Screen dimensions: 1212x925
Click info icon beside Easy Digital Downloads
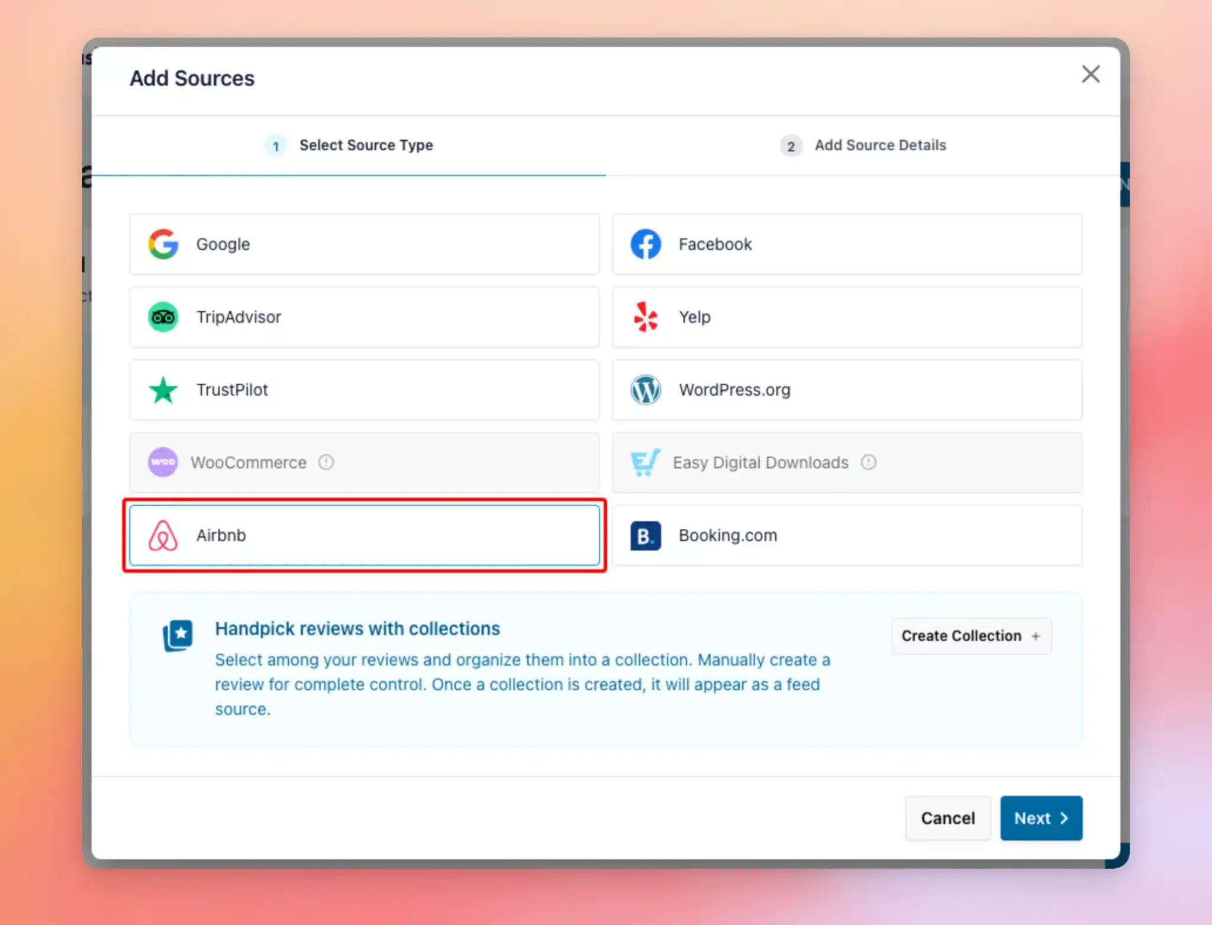tap(868, 462)
